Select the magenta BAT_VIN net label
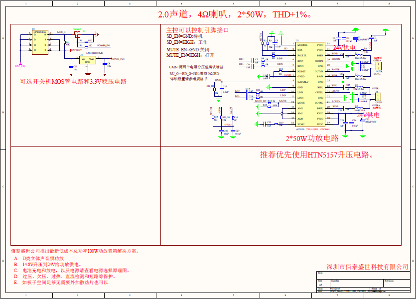This screenshot has height=300, width=417. tap(20, 66)
